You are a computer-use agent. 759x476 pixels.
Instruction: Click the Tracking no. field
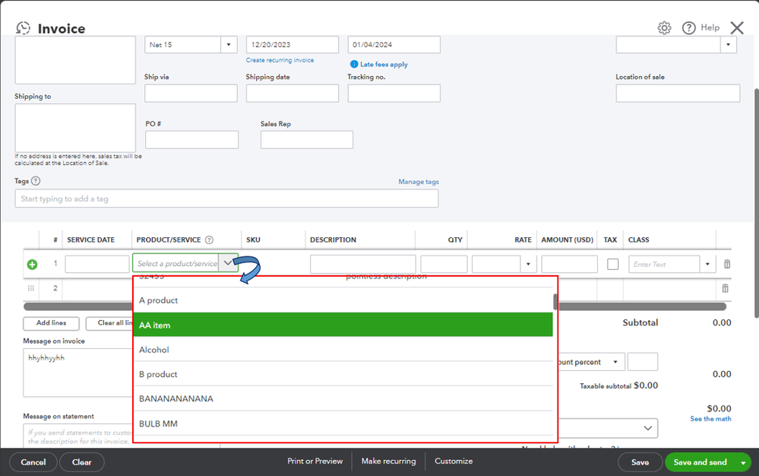pos(394,94)
